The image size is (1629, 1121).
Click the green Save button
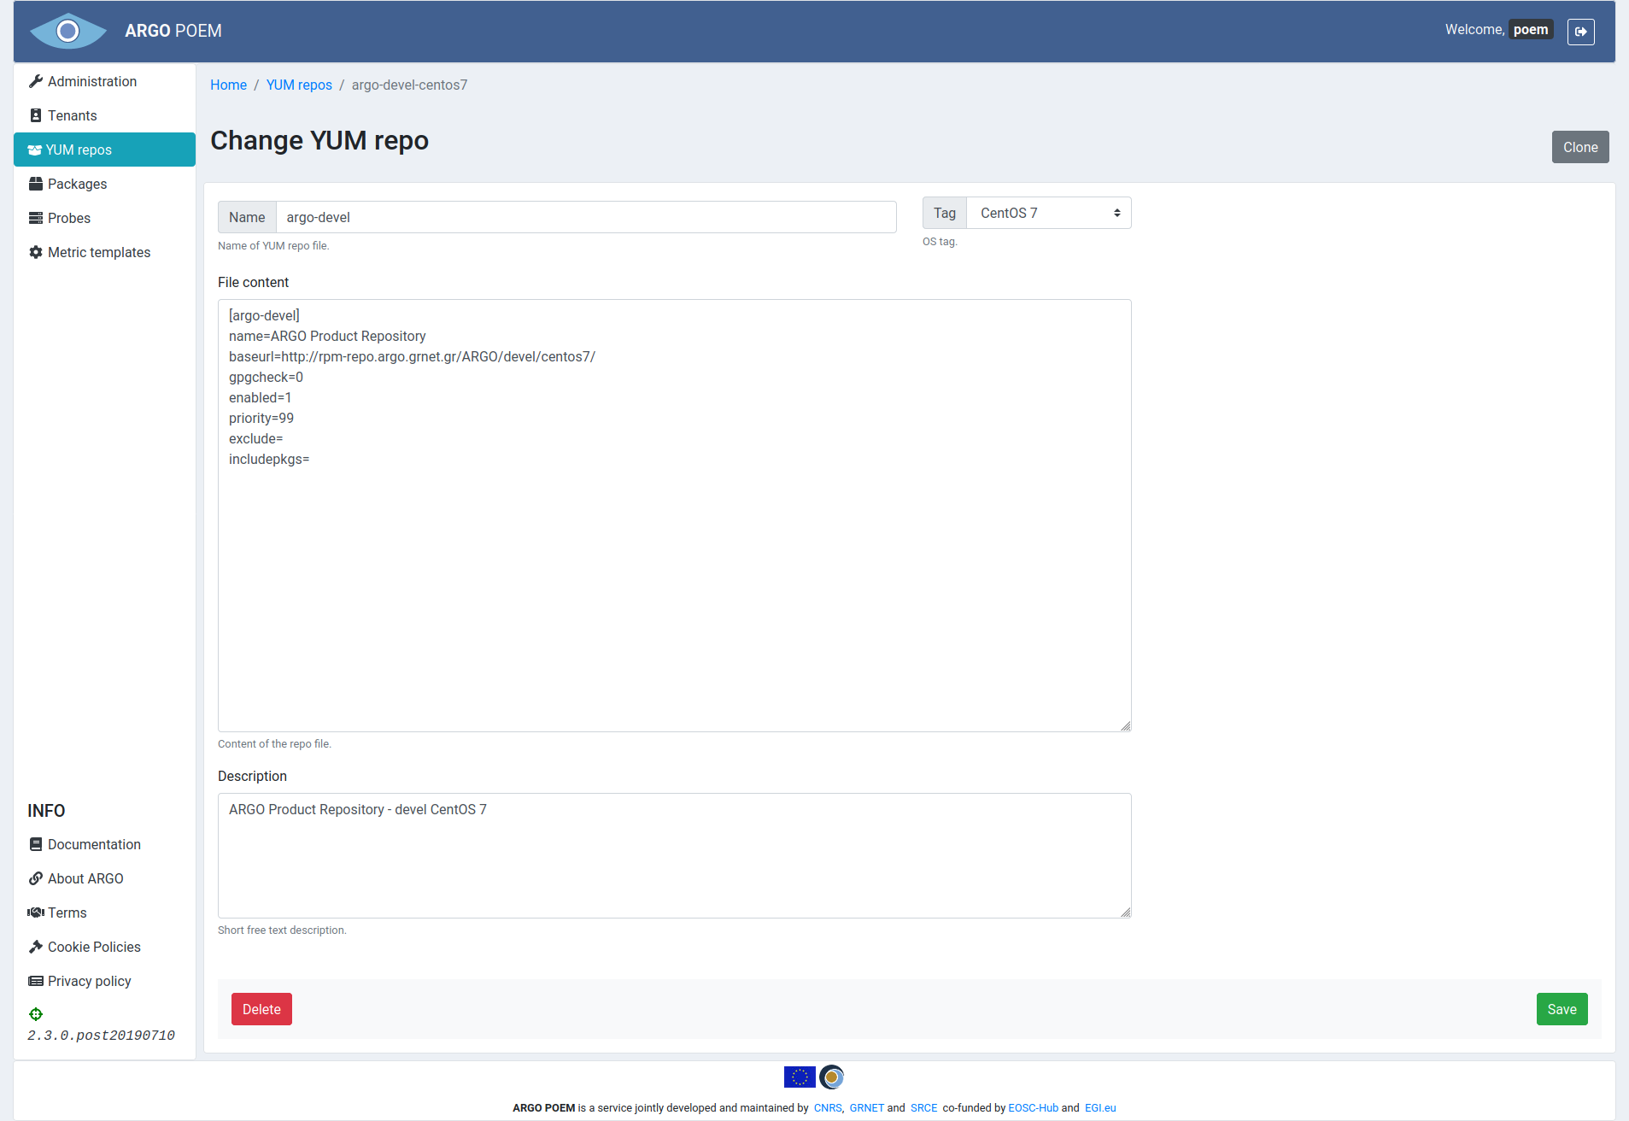coord(1562,1009)
